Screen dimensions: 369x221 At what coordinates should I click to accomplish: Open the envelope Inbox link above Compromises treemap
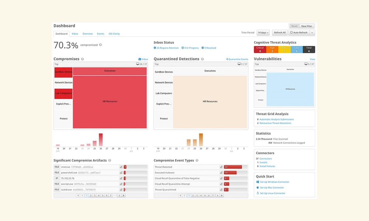point(143,59)
